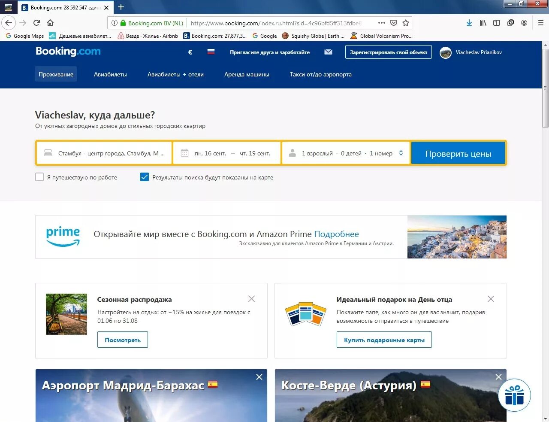Click the gift cards illustration
Image resolution: width=549 pixels, height=422 pixels.
[306, 314]
